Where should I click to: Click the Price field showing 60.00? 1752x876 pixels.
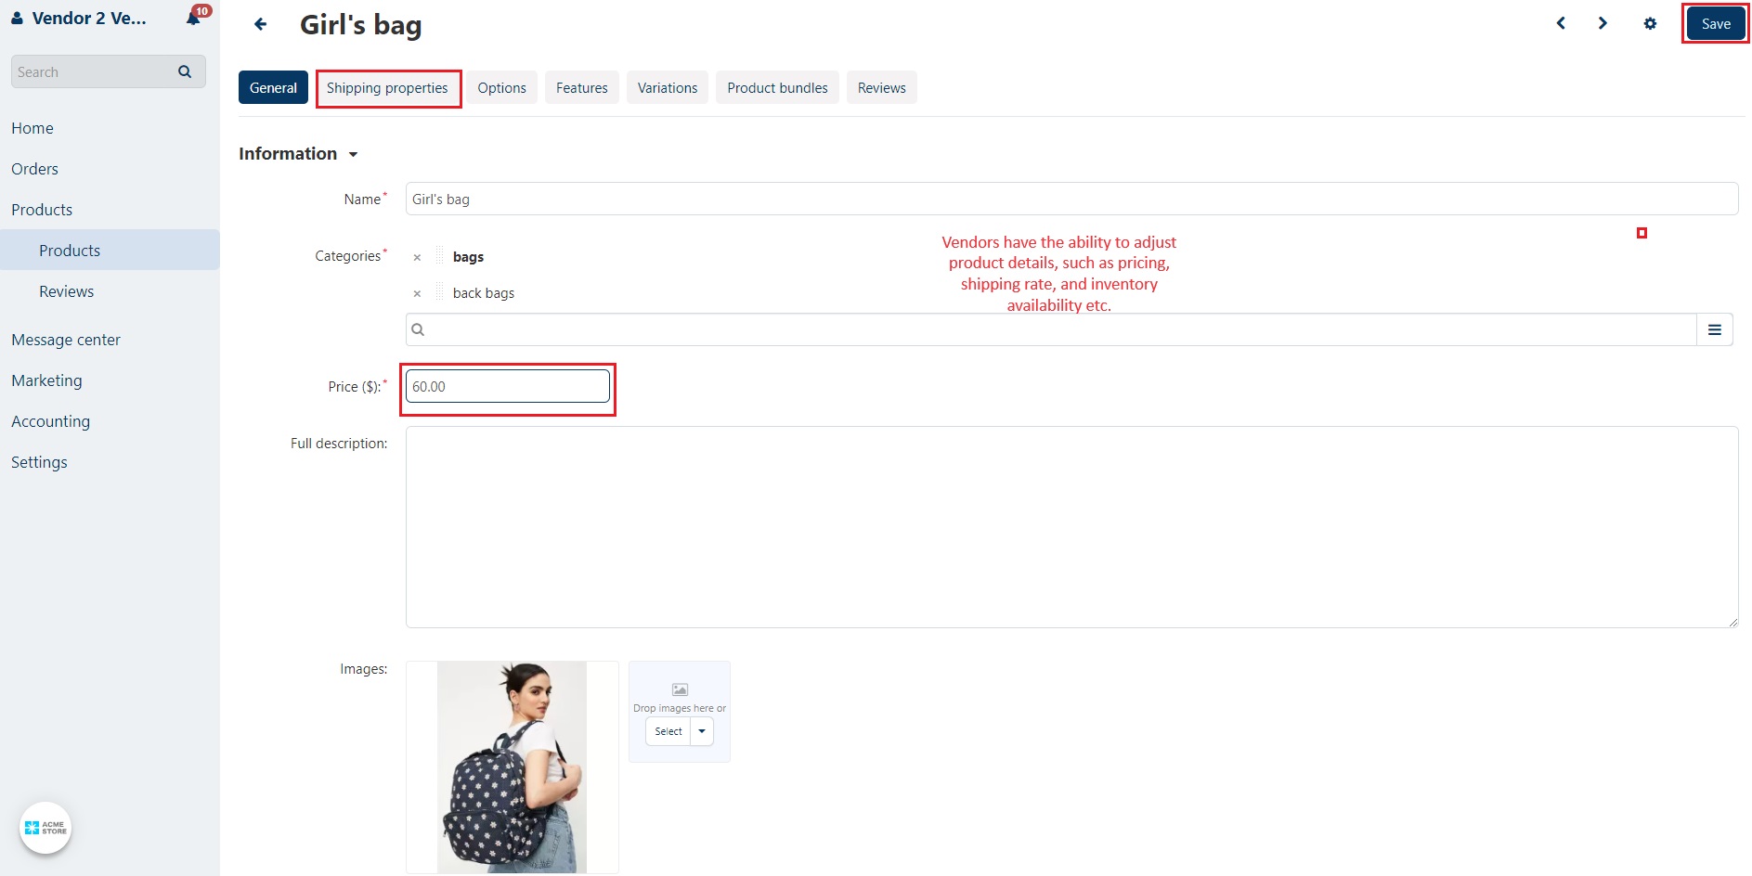click(508, 386)
